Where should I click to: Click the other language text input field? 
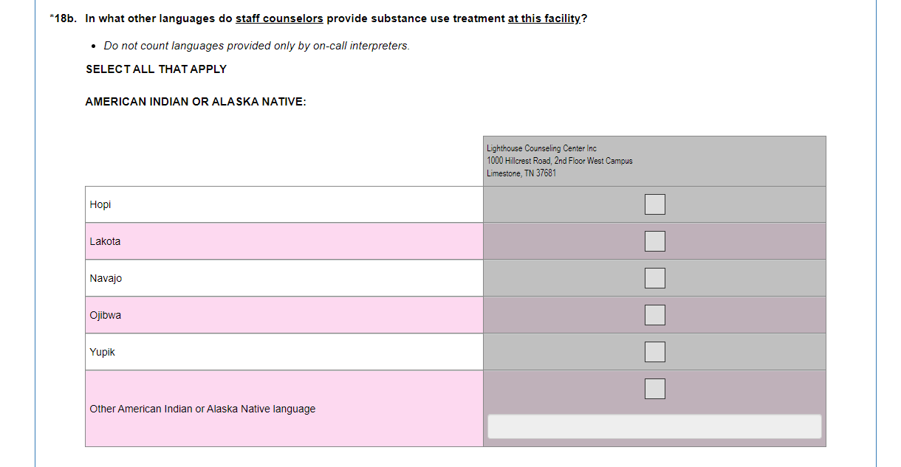(654, 426)
